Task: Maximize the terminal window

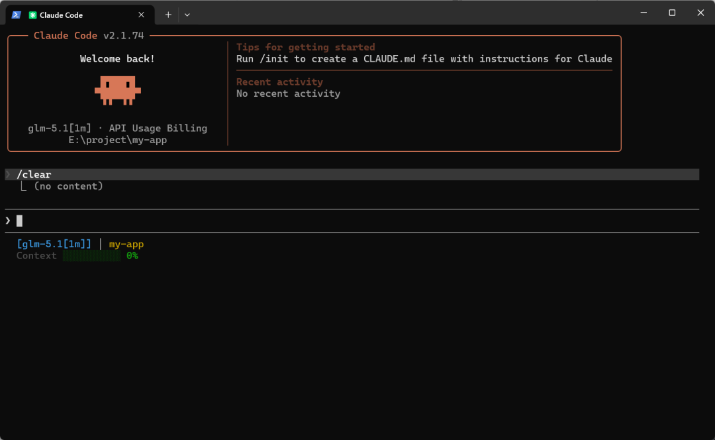Action: click(x=672, y=13)
